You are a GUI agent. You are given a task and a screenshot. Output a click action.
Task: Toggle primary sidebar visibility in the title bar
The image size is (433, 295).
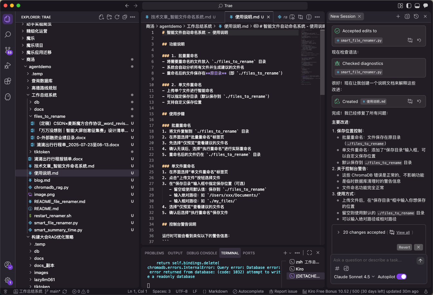tap(409, 6)
